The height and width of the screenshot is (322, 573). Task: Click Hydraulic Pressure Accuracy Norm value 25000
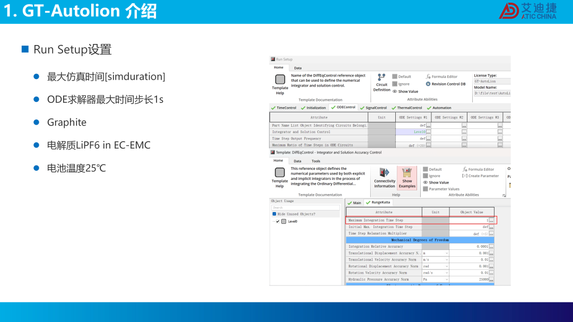[x=483, y=280]
